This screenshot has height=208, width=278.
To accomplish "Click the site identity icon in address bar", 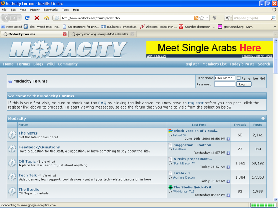I will (57, 18).
